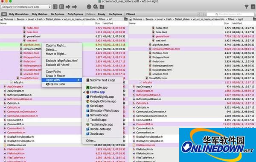Image resolution: width=256 pixels, height=162 pixels.
Task: Toggle the Folders Empty filter
Action: pos(102,14)
